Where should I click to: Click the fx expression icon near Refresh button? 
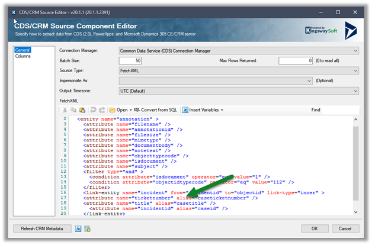click(x=78, y=228)
